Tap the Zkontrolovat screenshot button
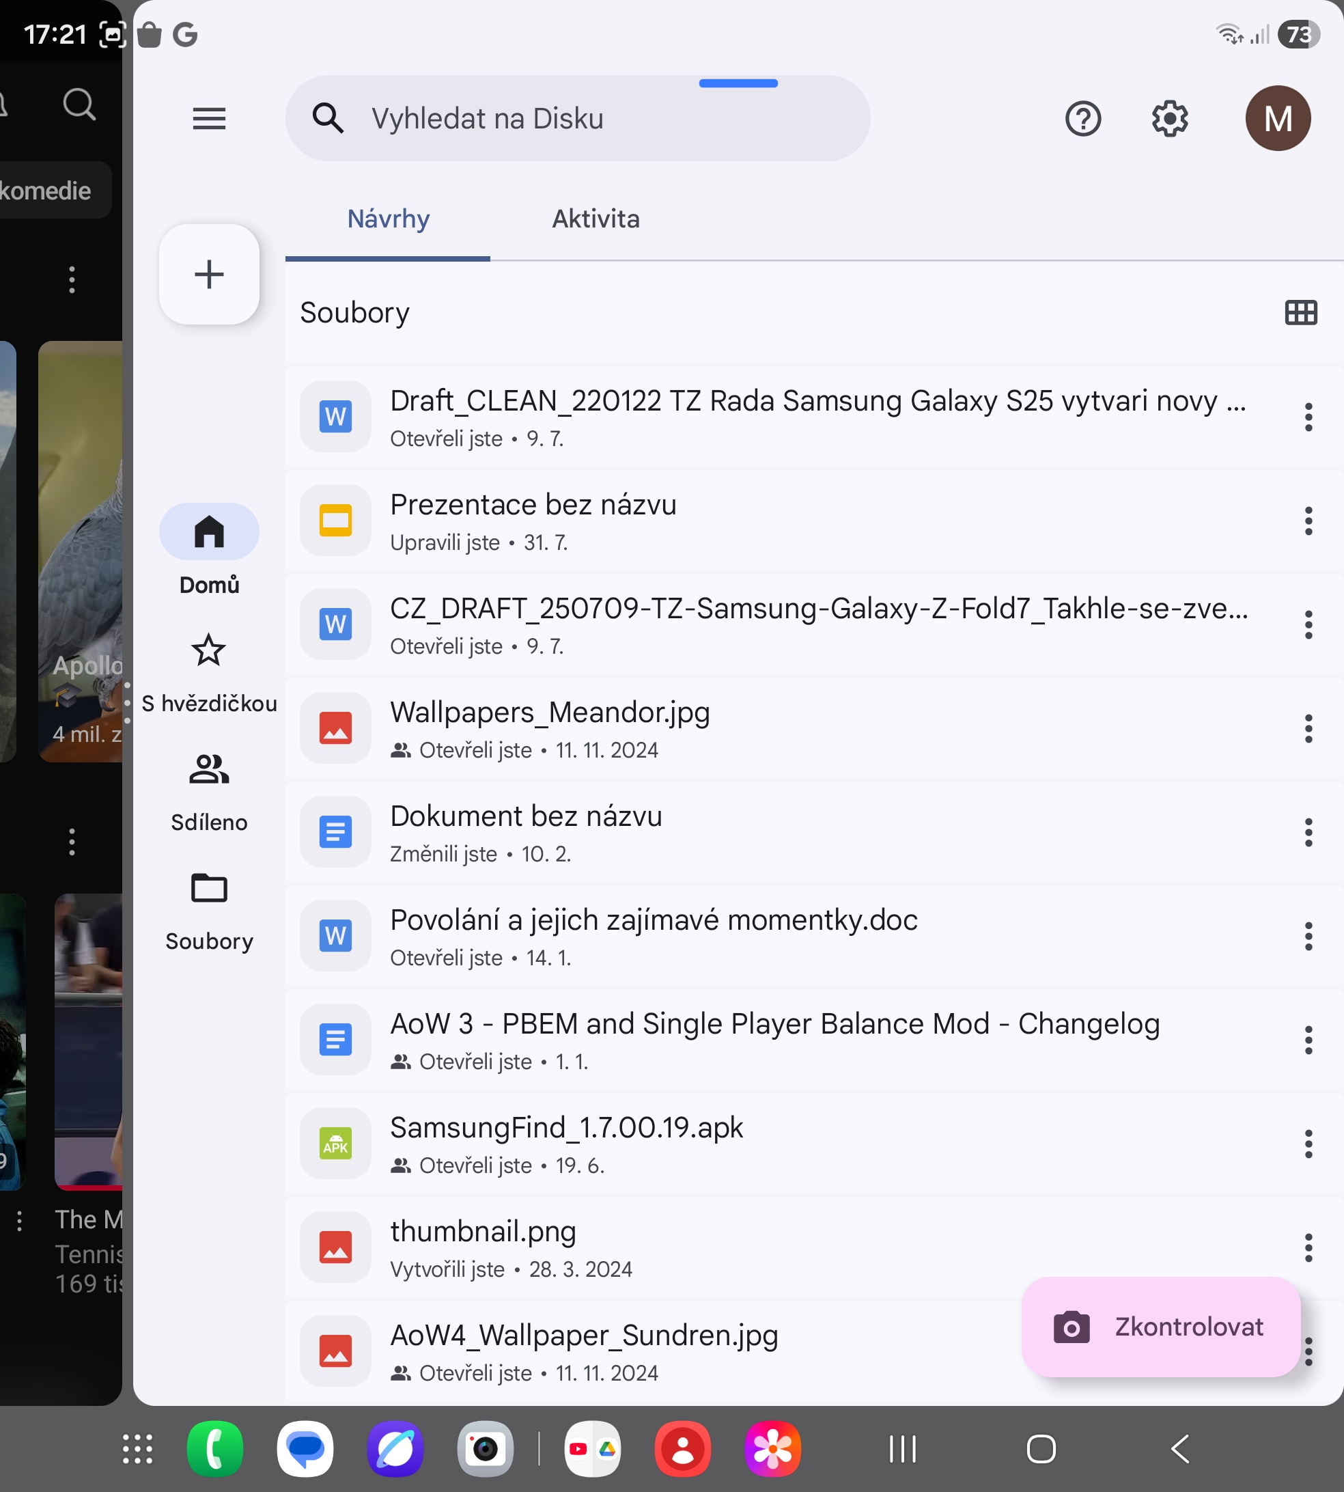 (1160, 1327)
